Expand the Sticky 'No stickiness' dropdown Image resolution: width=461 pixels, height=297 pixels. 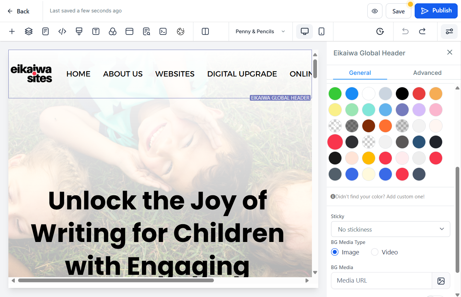tap(390, 229)
